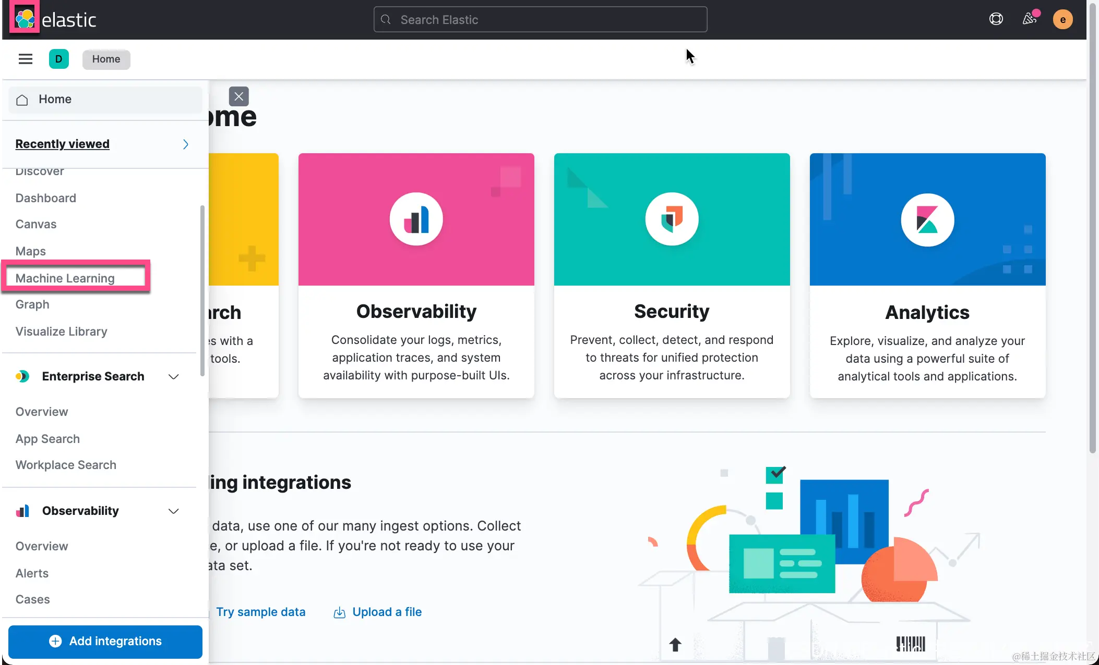Open the help menu lifebuoy icon
Viewport: 1099px width, 665px height.
996,19
